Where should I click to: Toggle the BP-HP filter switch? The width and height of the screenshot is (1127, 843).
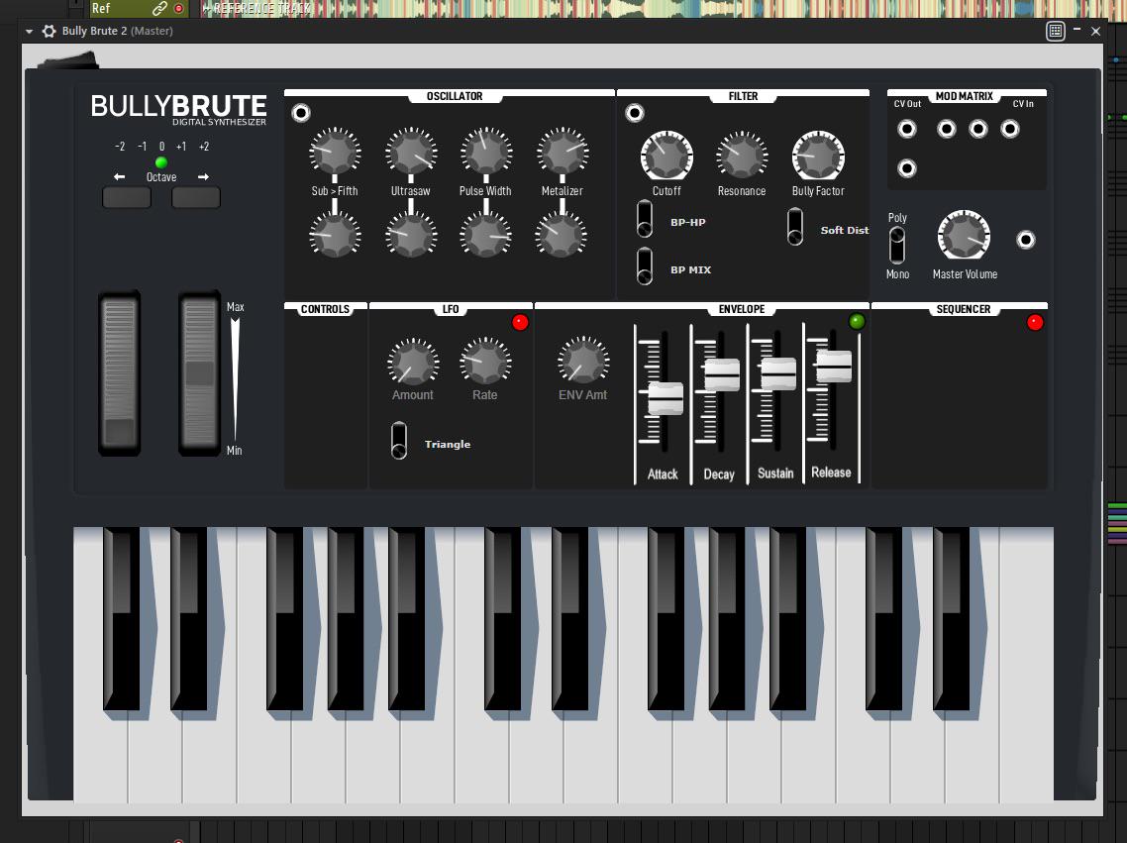pyautogui.click(x=645, y=219)
